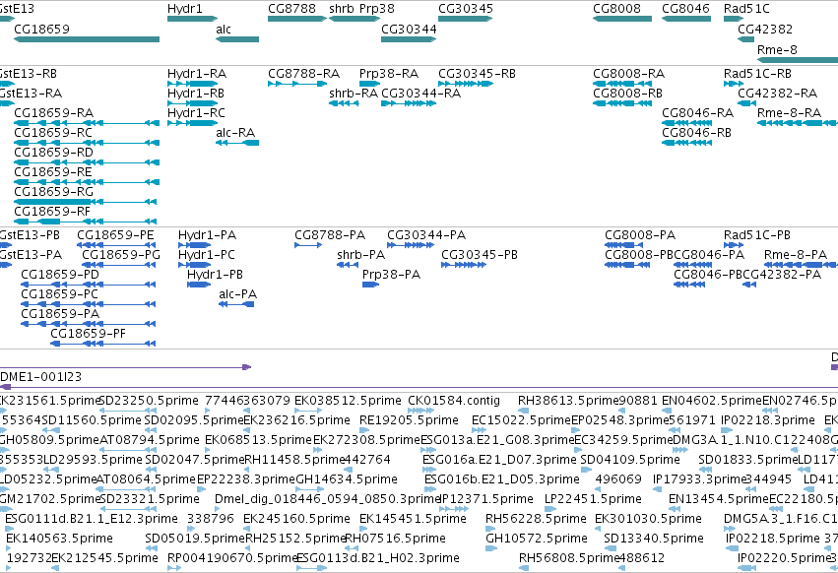Click the CG18659-PG protein label
This screenshot has height=573, width=838.
121,255
